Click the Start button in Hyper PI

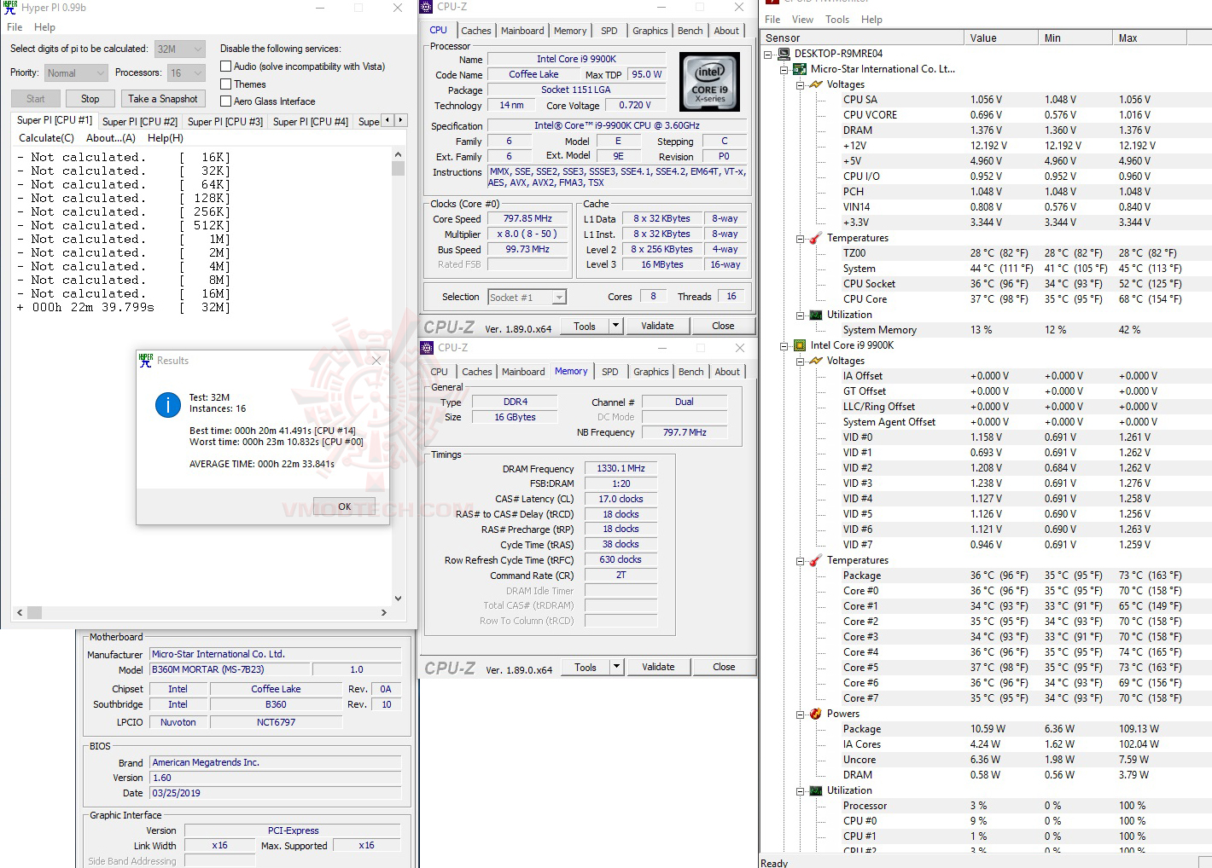click(35, 99)
